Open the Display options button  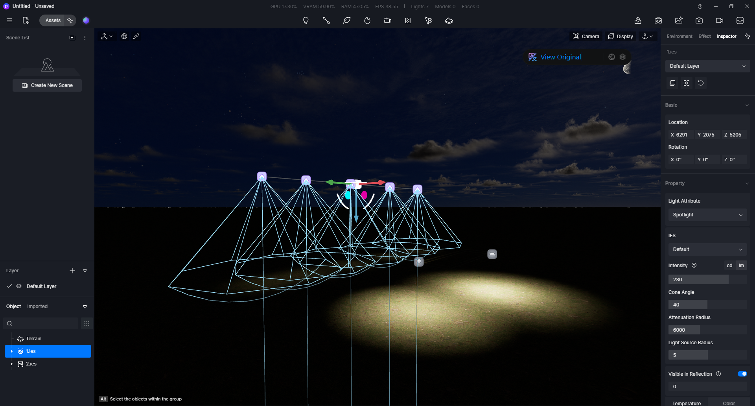coord(621,36)
